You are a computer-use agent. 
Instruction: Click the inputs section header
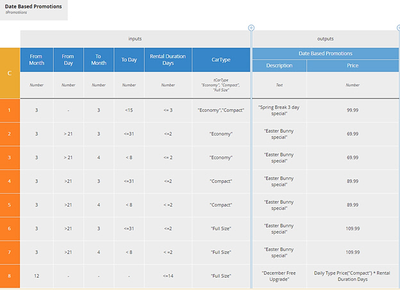click(135, 38)
